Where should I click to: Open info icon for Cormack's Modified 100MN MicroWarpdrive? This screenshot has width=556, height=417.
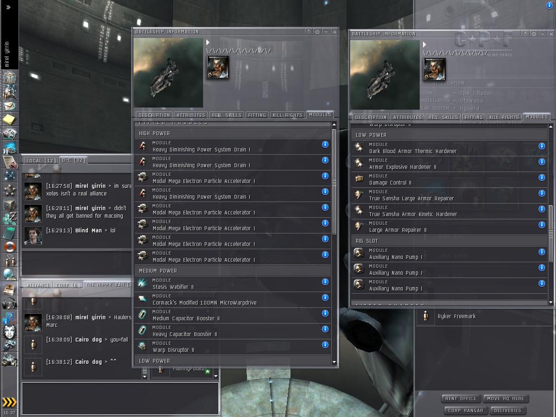(x=325, y=298)
